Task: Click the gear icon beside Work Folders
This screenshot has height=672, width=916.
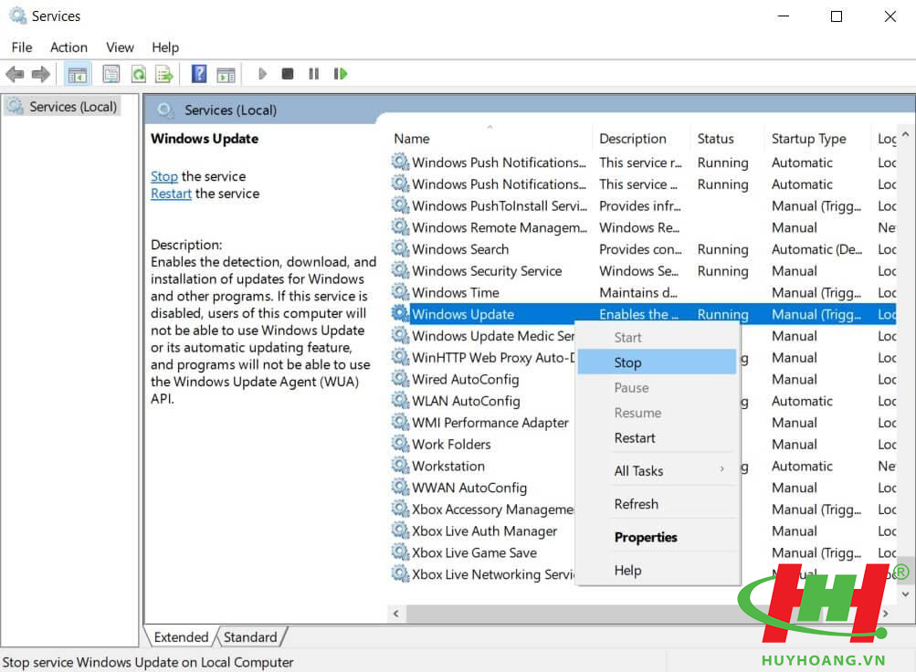Action: [x=400, y=444]
